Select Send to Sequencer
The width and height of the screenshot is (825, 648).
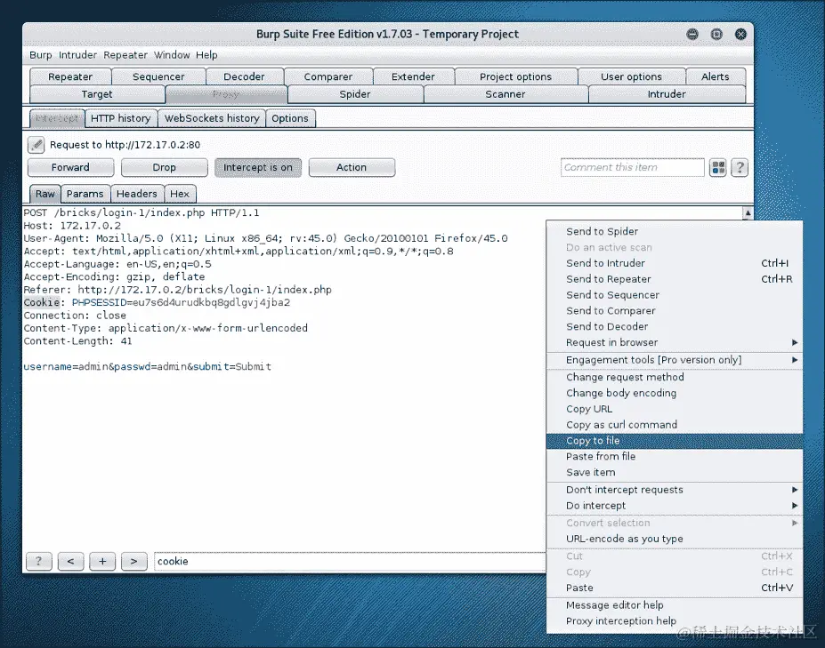[x=675, y=295]
